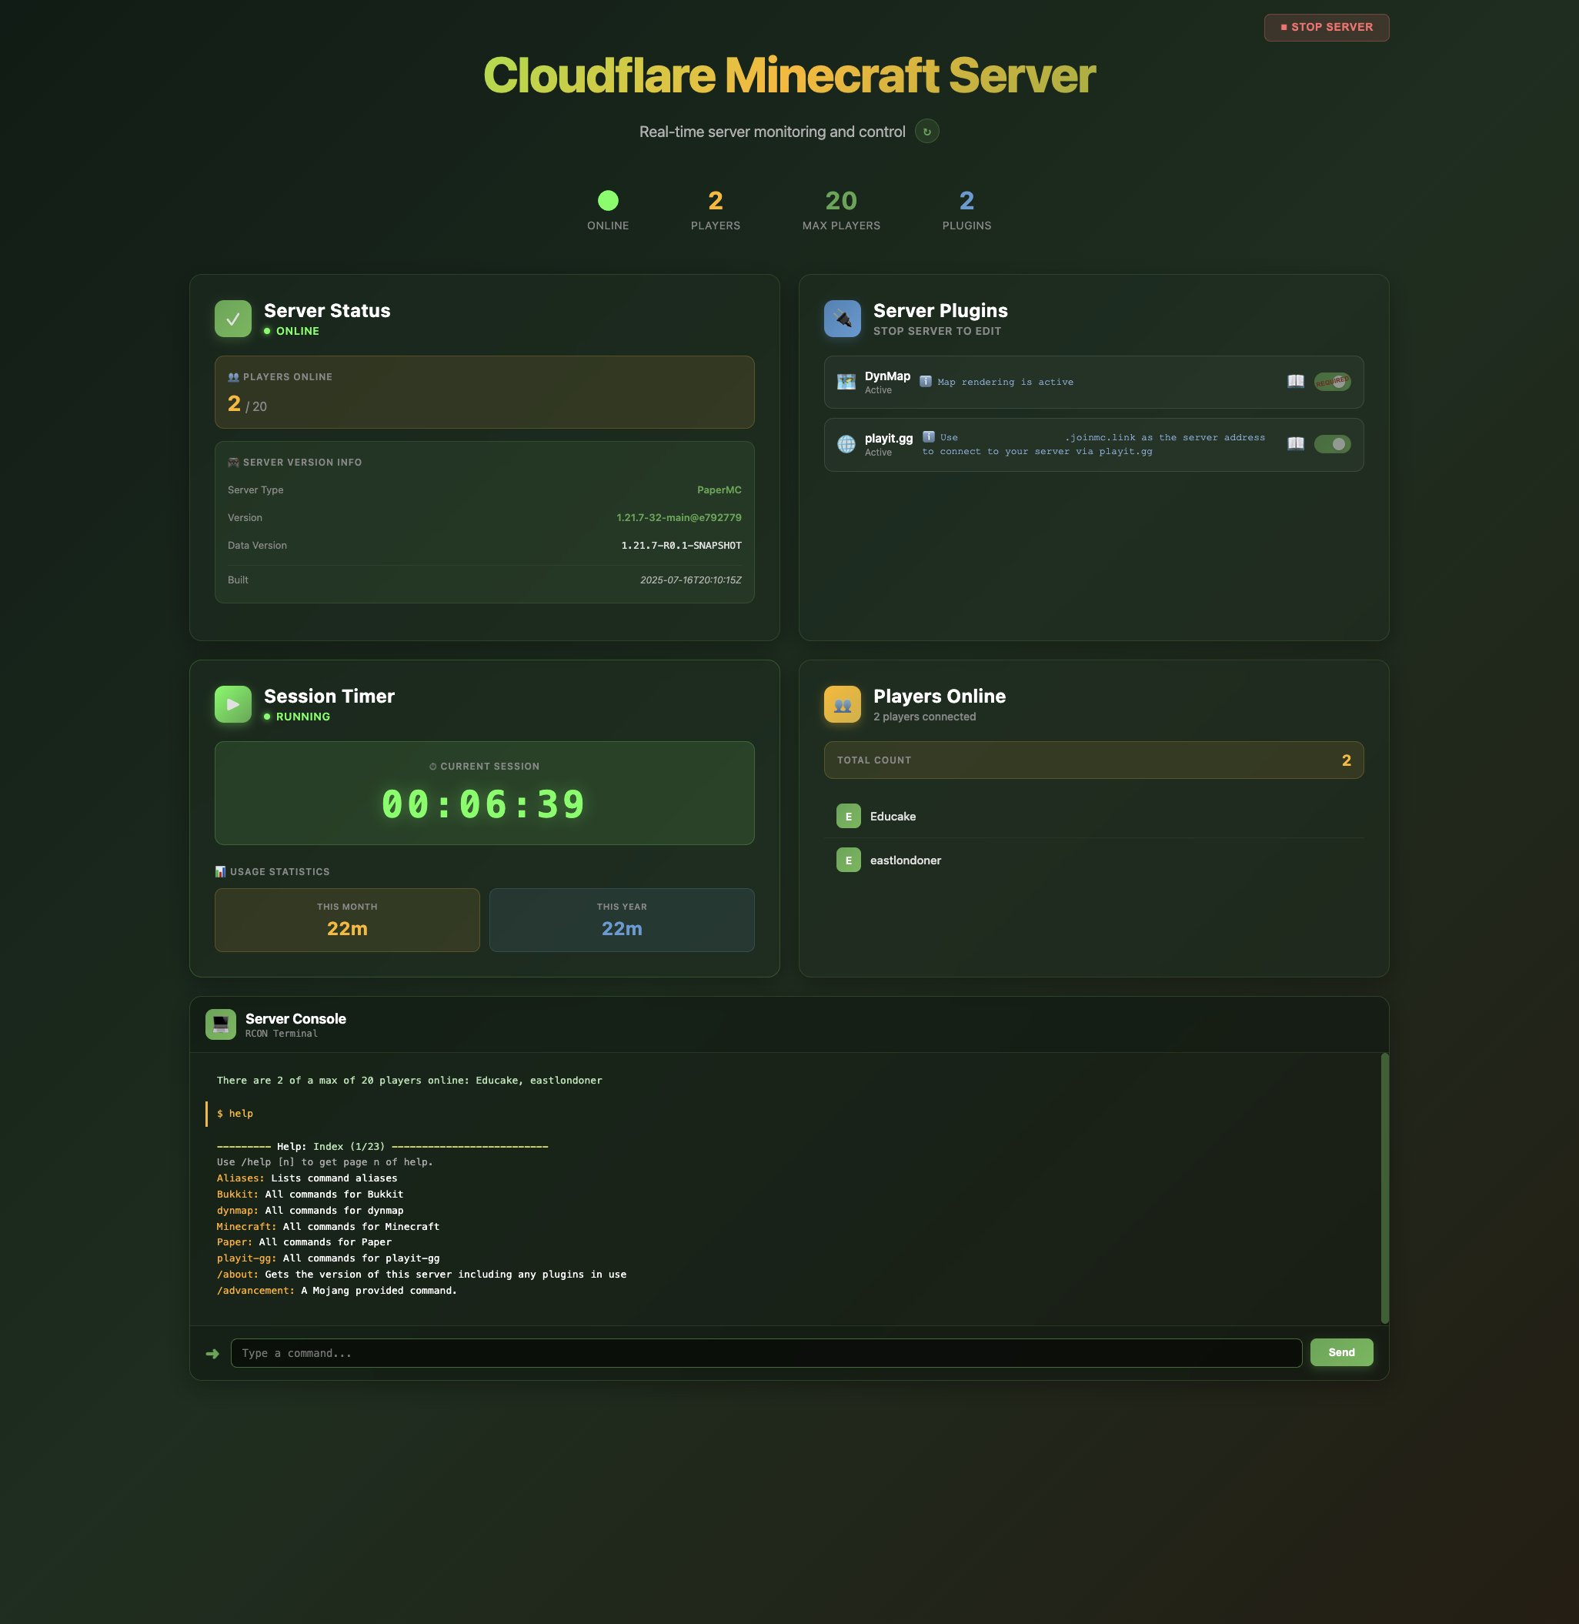
Task: Toggle the DynMap required plugin switch
Action: coord(1332,382)
